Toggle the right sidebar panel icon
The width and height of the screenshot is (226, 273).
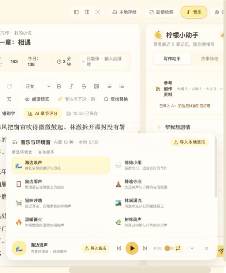pos(87,12)
